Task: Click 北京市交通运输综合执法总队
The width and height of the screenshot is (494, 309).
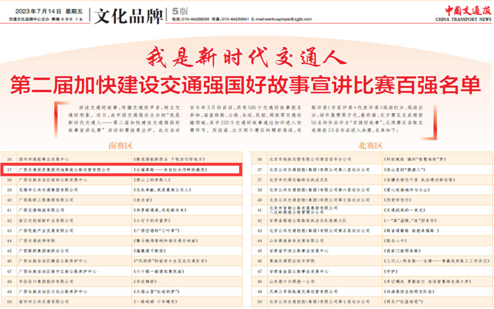Action: (299, 180)
